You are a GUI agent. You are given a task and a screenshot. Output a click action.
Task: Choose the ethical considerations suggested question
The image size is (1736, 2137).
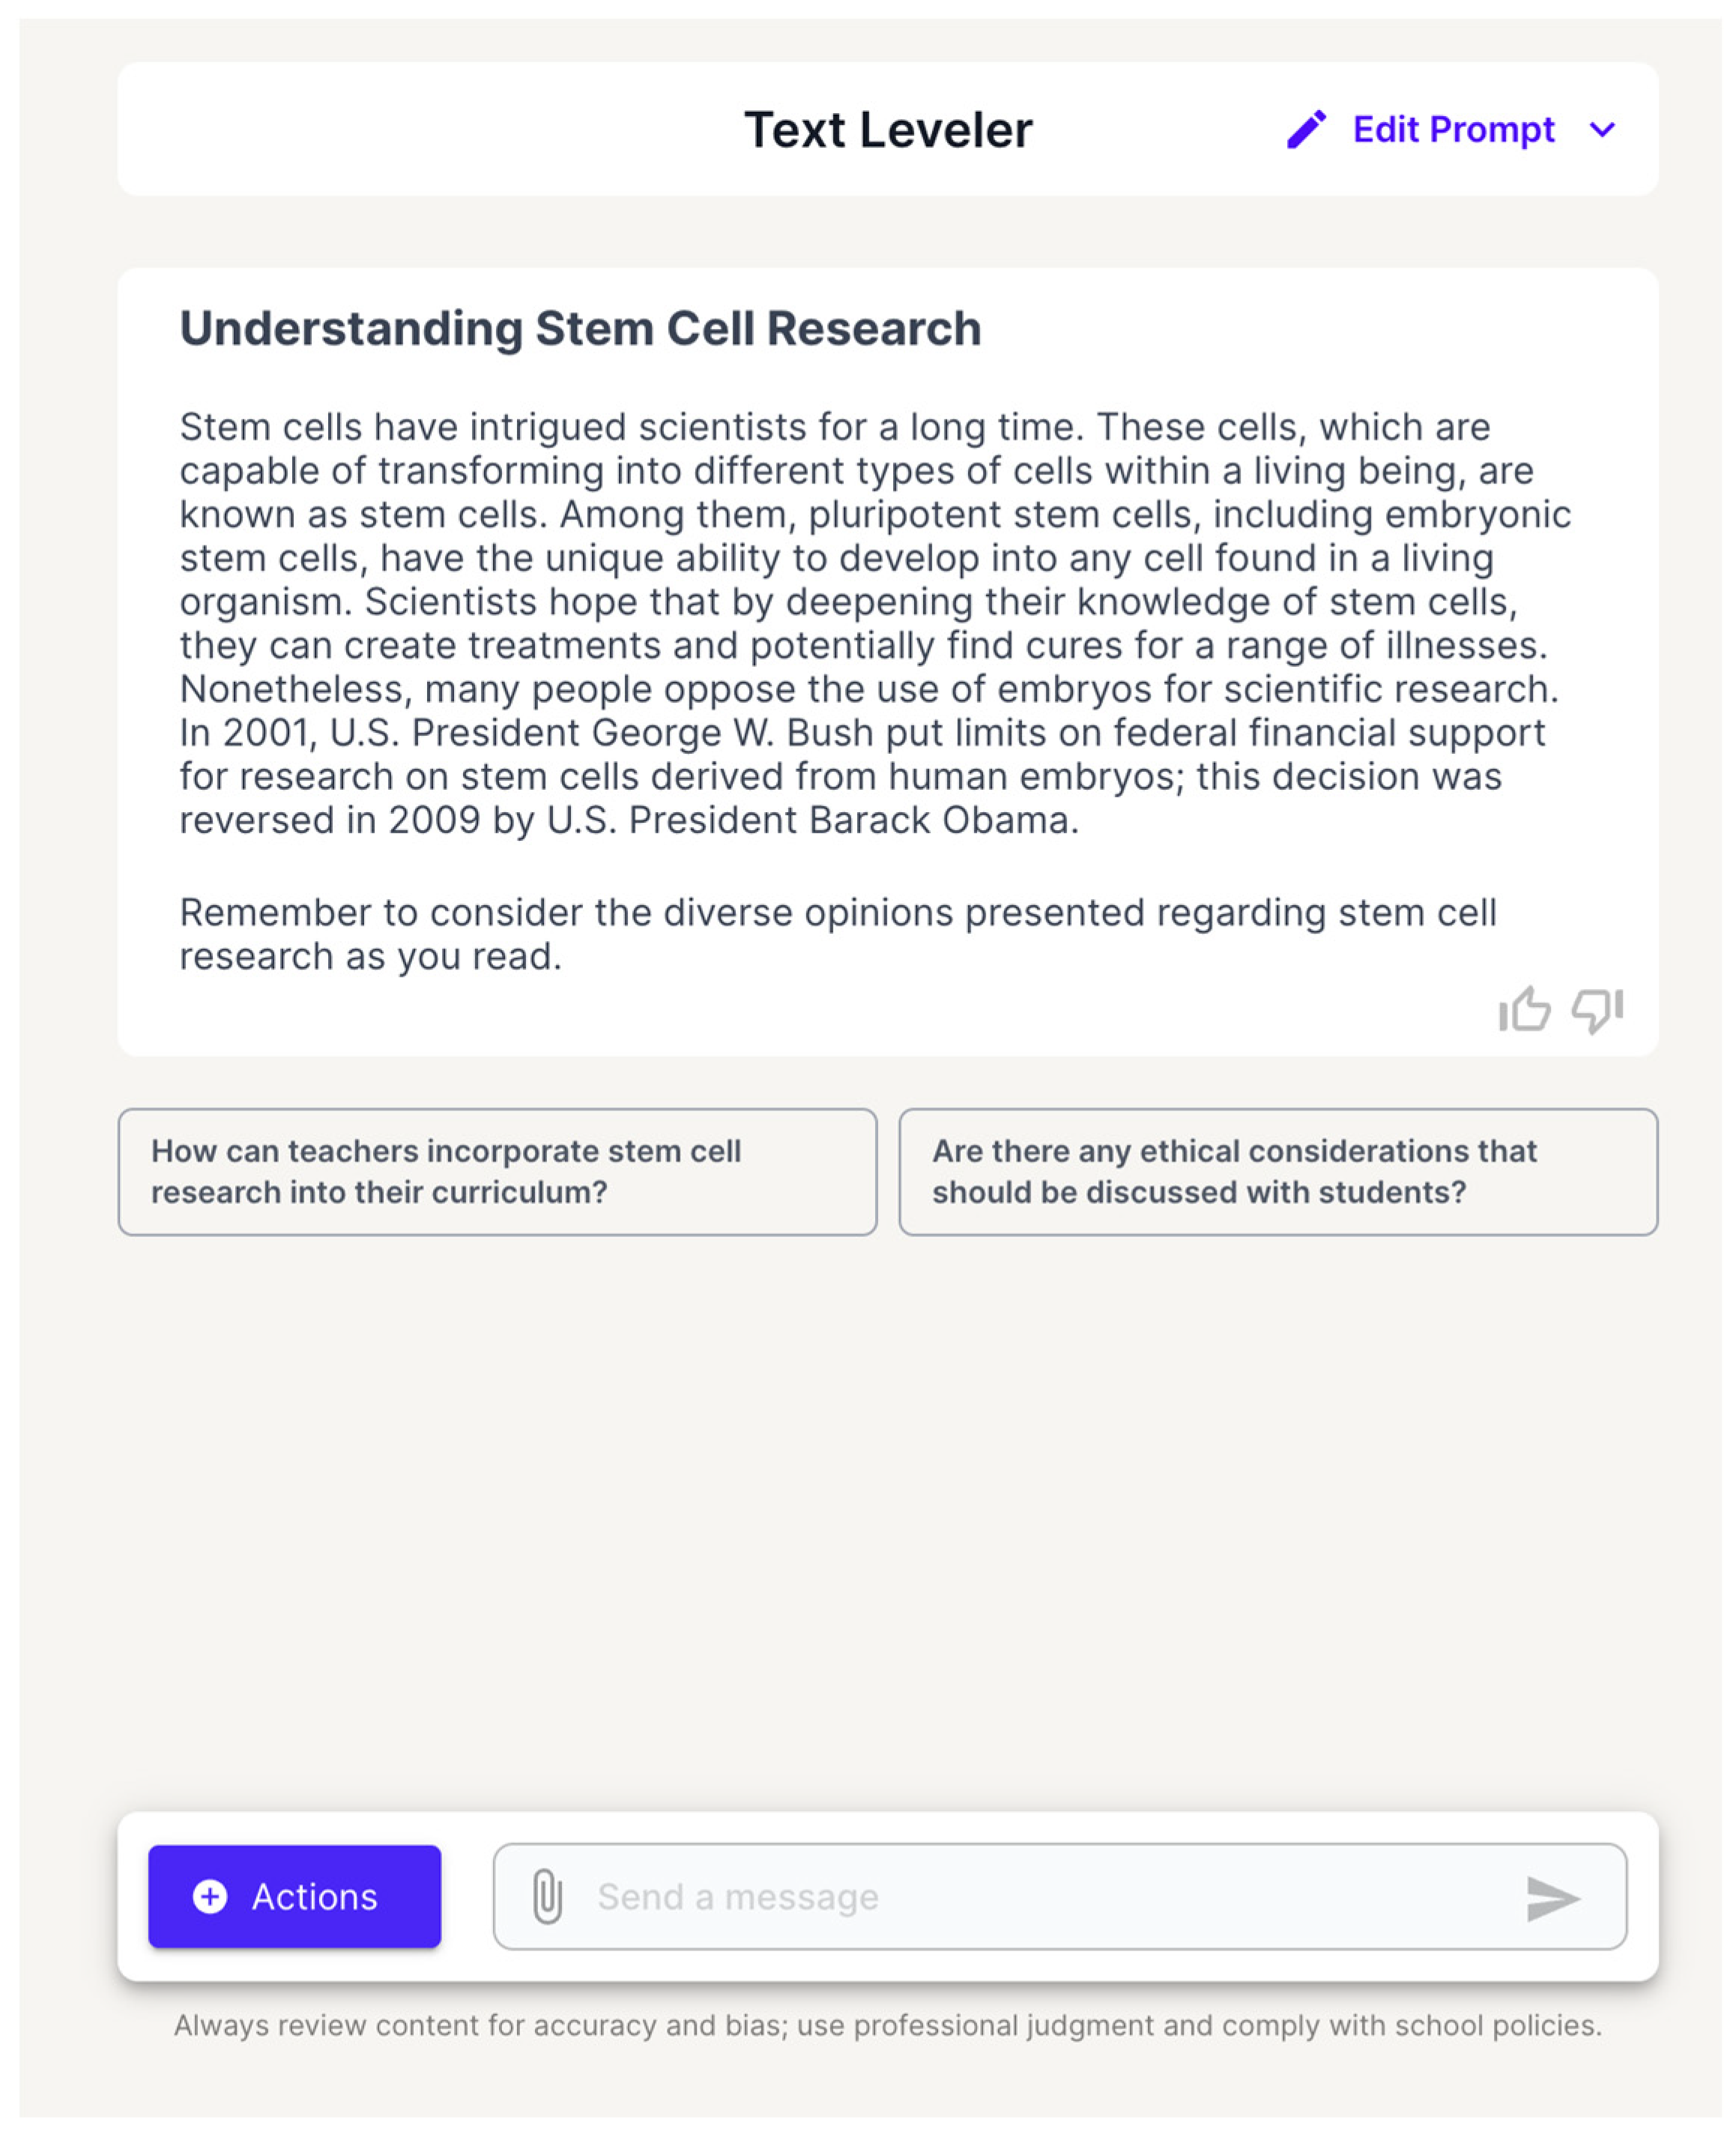coord(1277,1171)
